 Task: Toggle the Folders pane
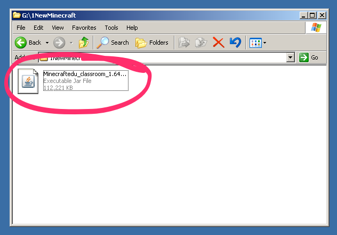pyautogui.click(x=152, y=43)
